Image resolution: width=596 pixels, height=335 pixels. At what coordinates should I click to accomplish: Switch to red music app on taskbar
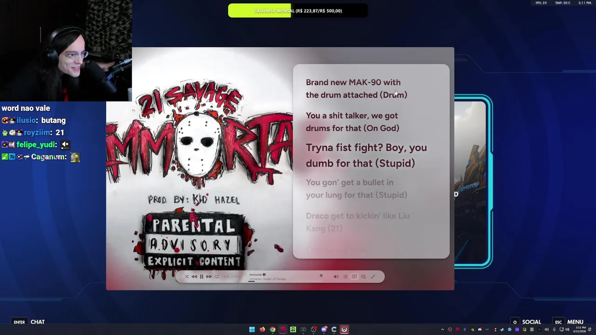click(283, 329)
